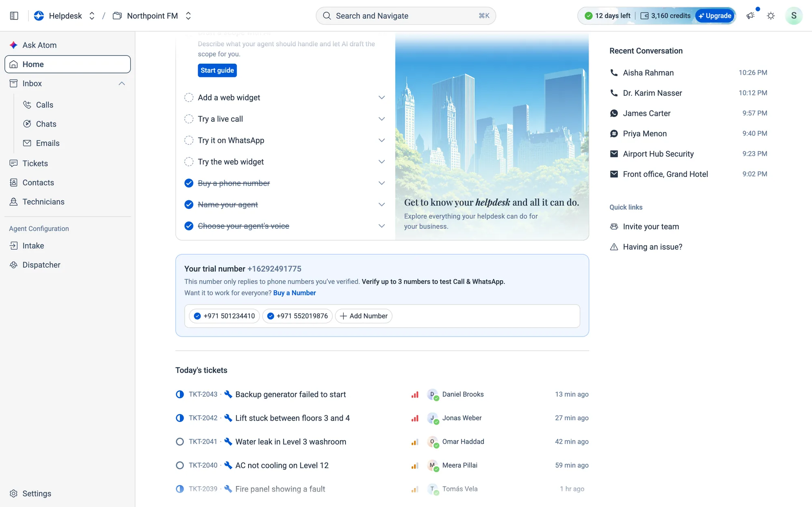Select verified number +971 501234410 chip
The width and height of the screenshot is (812, 507).
coord(224,316)
